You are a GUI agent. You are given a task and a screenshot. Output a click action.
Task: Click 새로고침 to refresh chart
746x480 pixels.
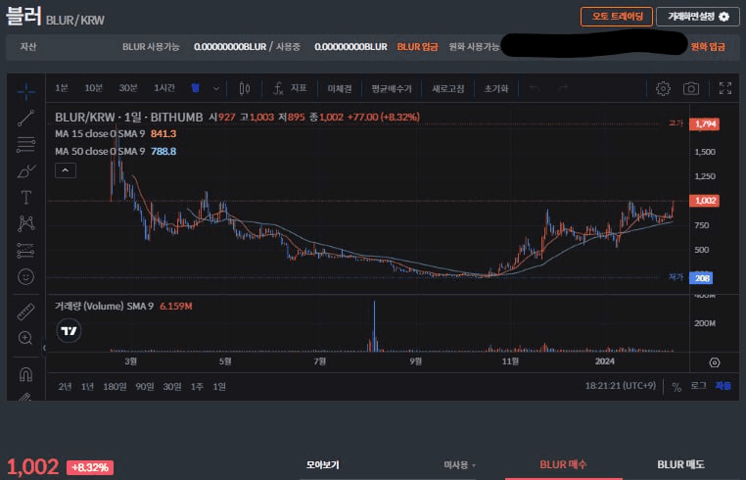pyautogui.click(x=447, y=88)
